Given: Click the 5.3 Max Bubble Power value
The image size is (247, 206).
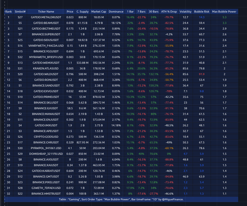Looking at the screenshot, I should 224,17.
